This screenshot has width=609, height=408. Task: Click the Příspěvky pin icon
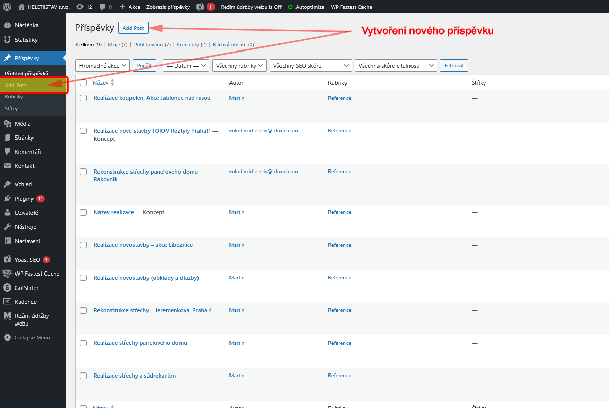coord(7,58)
